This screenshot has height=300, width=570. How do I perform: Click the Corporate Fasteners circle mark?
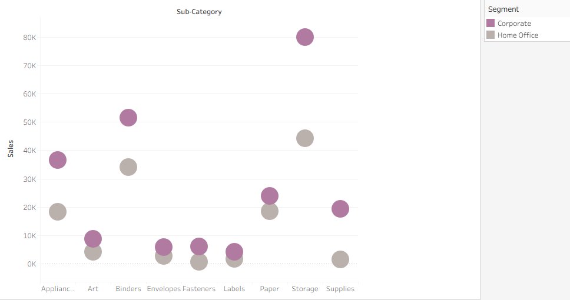click(x=199, y=246)
